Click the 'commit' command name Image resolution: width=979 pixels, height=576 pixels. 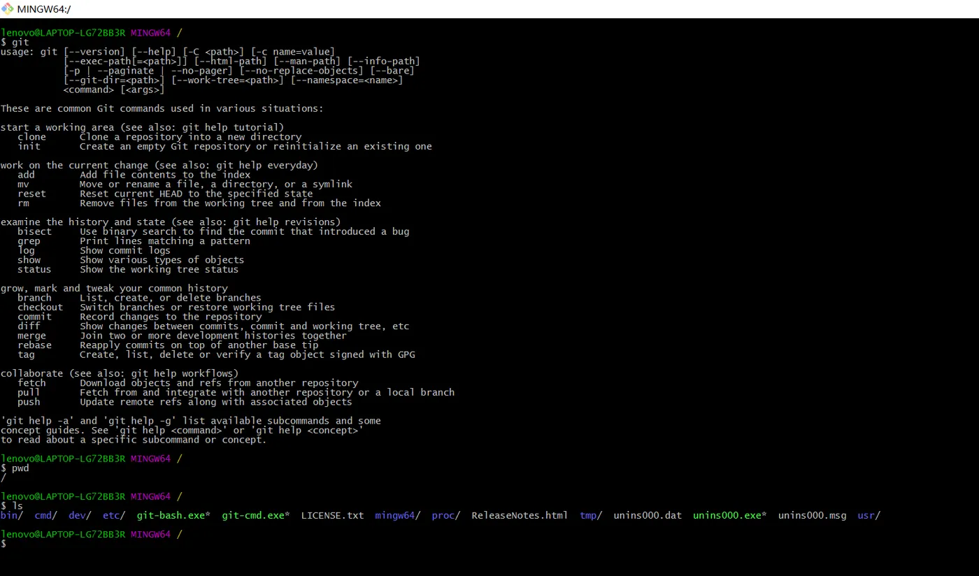34,317
